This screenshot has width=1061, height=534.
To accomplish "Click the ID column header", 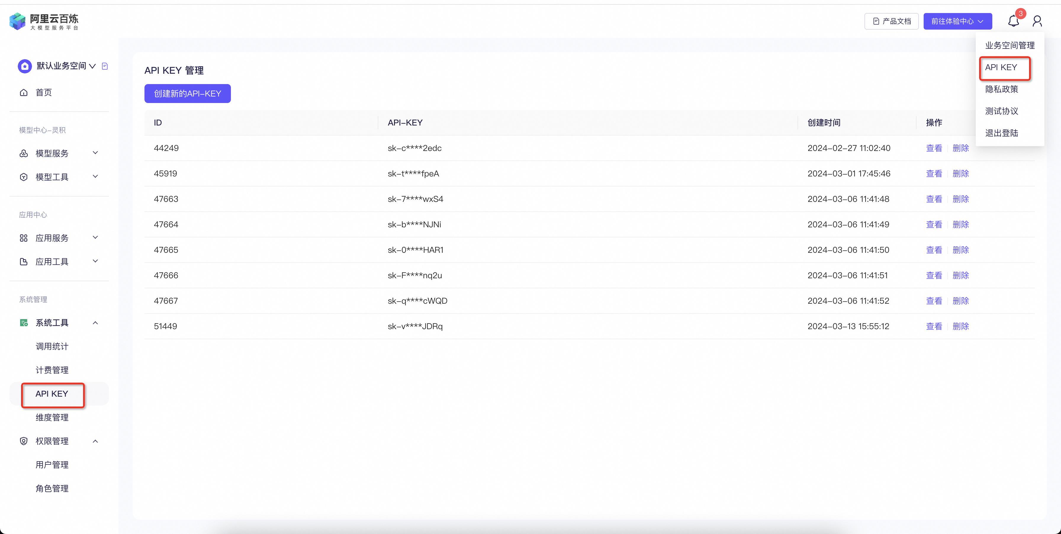I will pyautogui.click(x=158, y=122).
